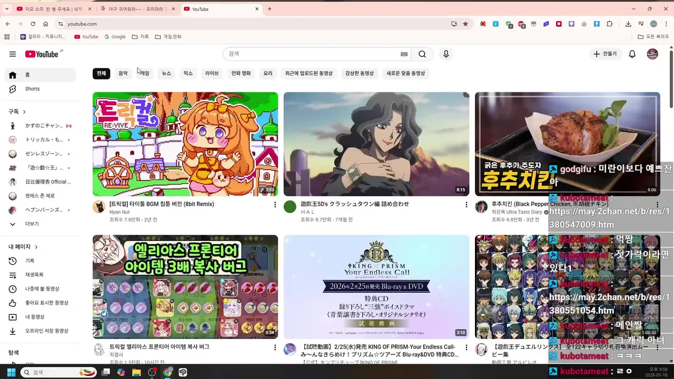Expand the 구독 section chevron

(24, 112)
